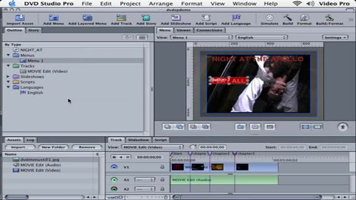Screen dimensions: 356x200
Task: Switch to the Story tab
Action: (x=33, y=30)
